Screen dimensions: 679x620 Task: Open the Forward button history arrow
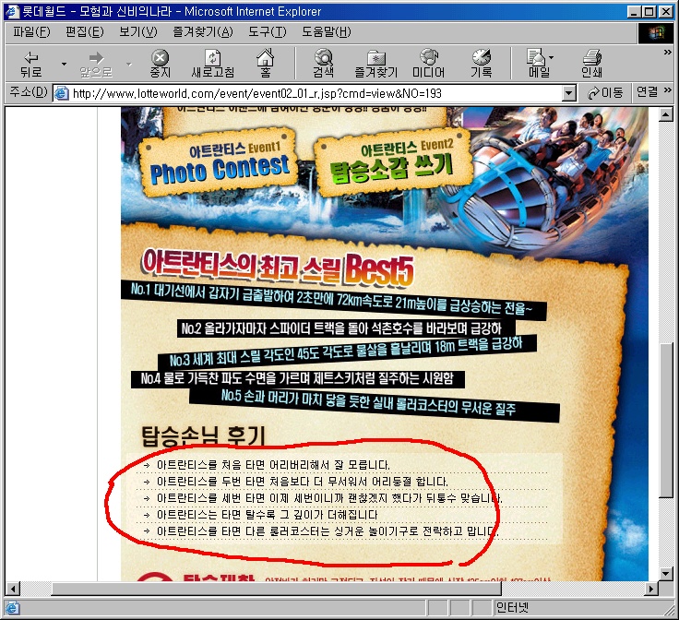(128, 64)
